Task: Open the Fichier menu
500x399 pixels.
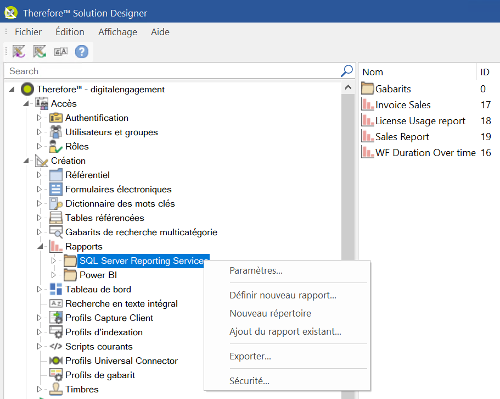Action: [28, 32]
